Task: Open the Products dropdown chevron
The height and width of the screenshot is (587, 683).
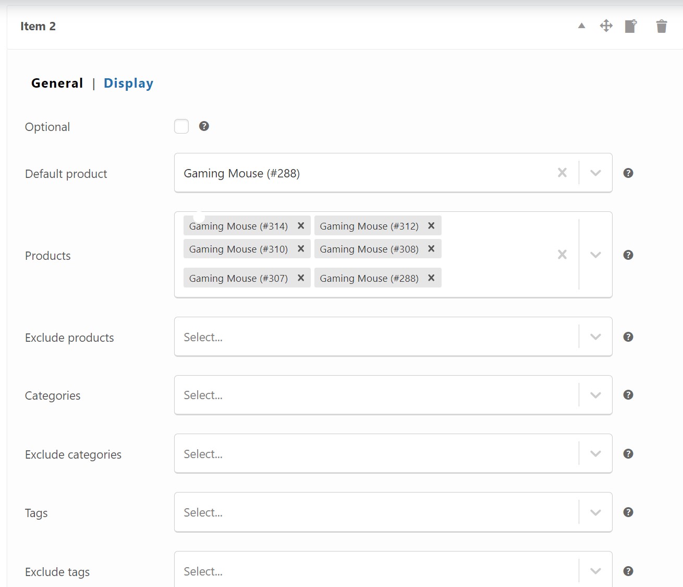Action: coord(595,255)
